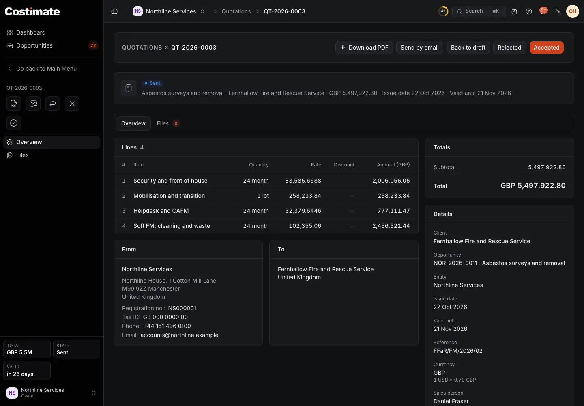
Task: Switch to the Files tab
Action: click(168, 123)
